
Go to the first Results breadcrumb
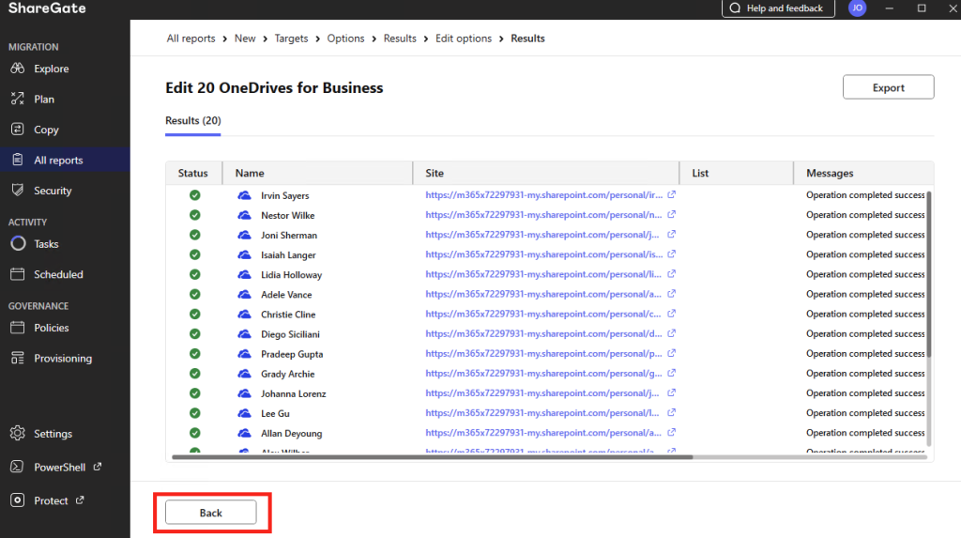point(400,38)
